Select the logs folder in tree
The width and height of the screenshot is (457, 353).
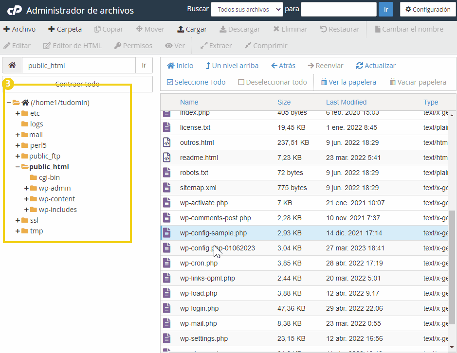[x=32, y=124]
